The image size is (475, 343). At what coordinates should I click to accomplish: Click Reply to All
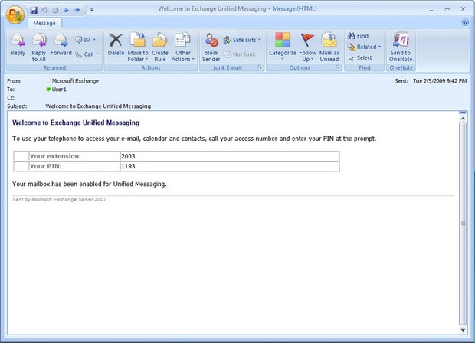(39, 47)
